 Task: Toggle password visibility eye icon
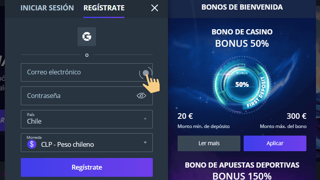tap(141, 96)
